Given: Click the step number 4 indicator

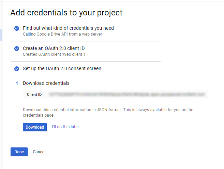Looking at the screenshot, I should (17, 83).
